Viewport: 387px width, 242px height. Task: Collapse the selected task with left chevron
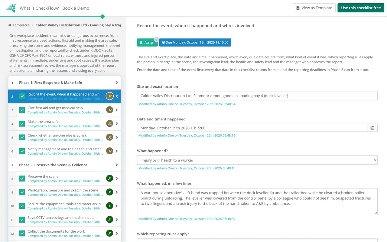click(x=117, y=96)
